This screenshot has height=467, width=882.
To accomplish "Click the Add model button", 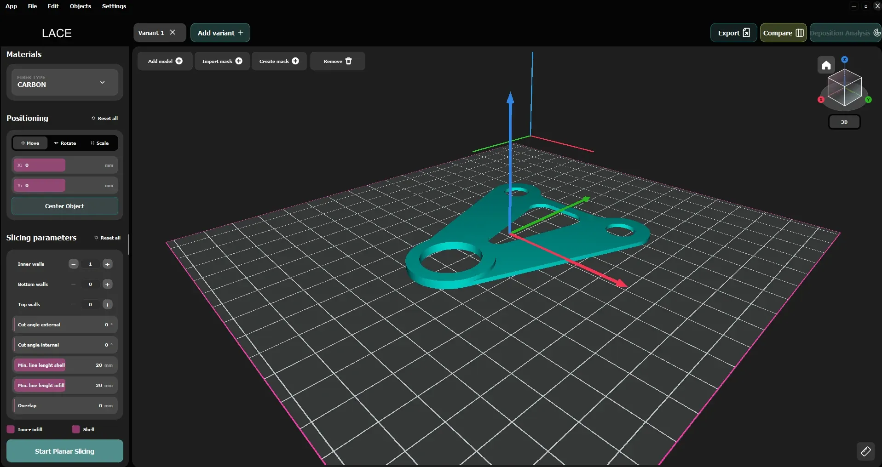I will tap(165, 61).
